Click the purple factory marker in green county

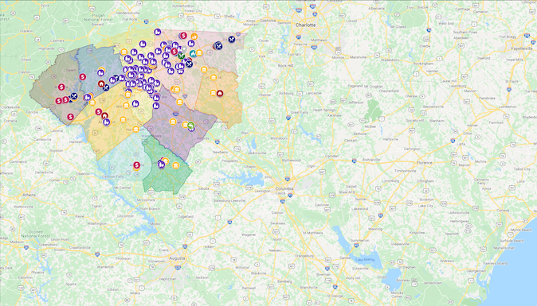pyautogui.click(x=161, y=165)
